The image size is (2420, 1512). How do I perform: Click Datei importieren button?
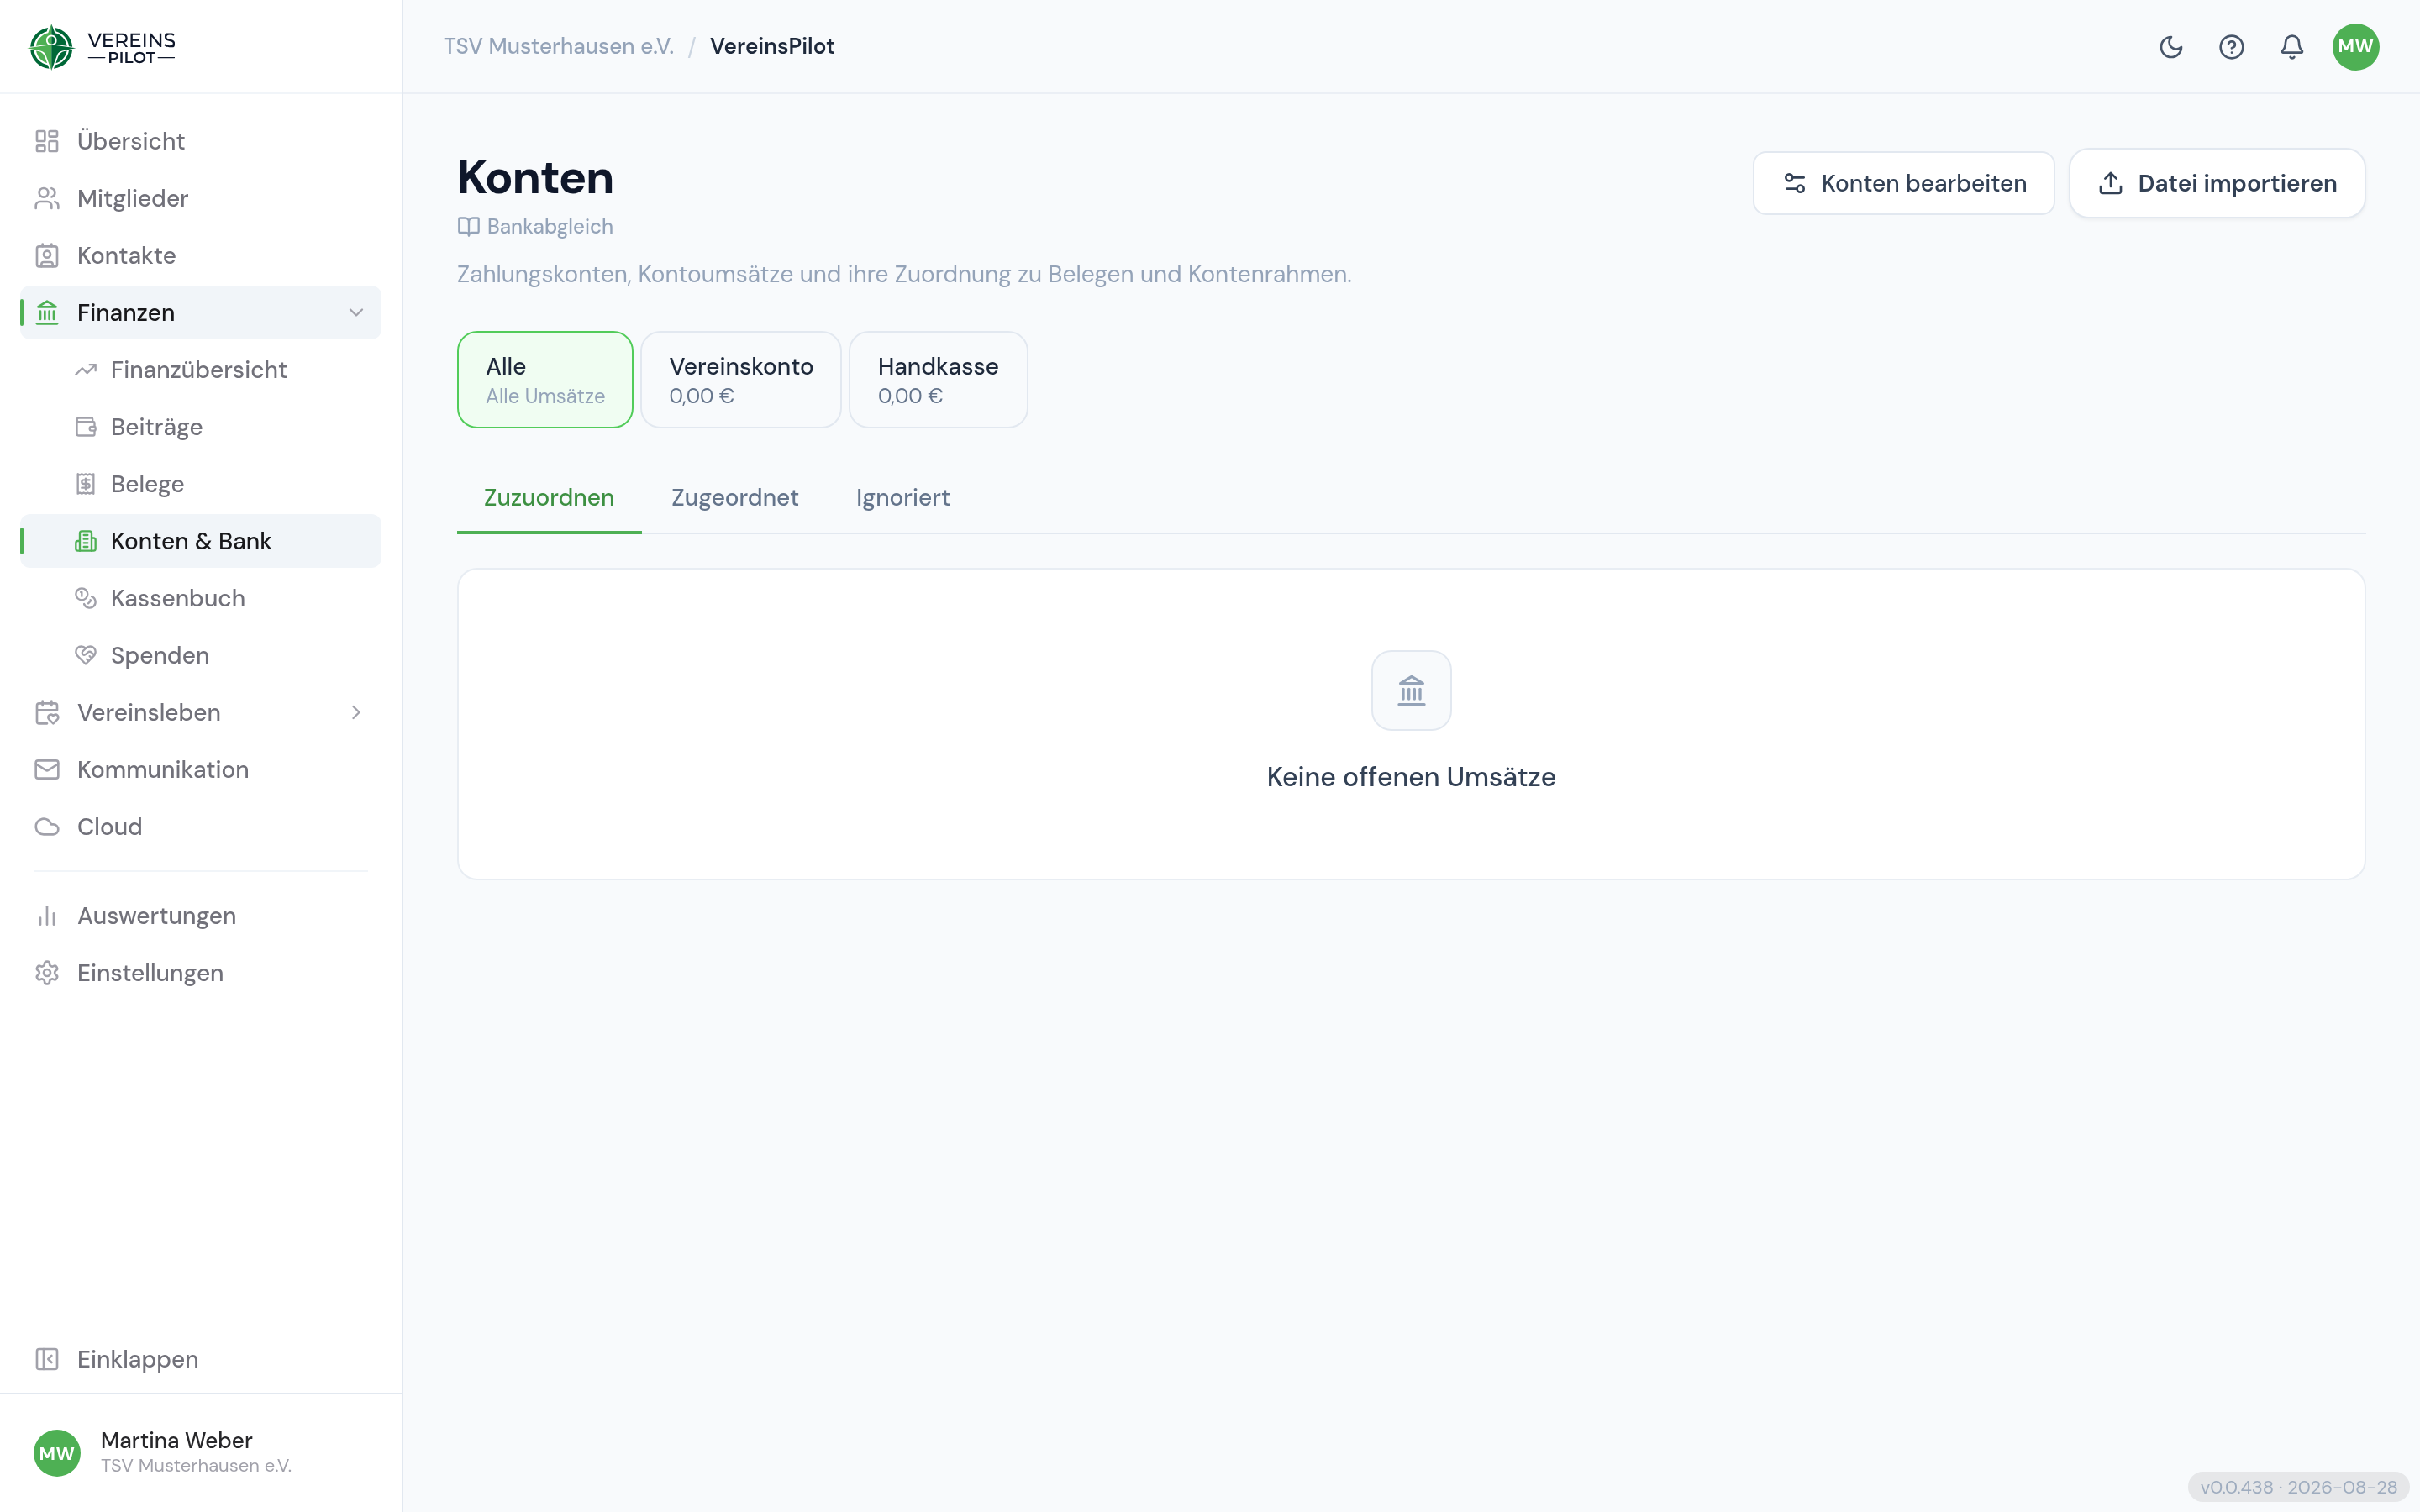click(2216, 183)
